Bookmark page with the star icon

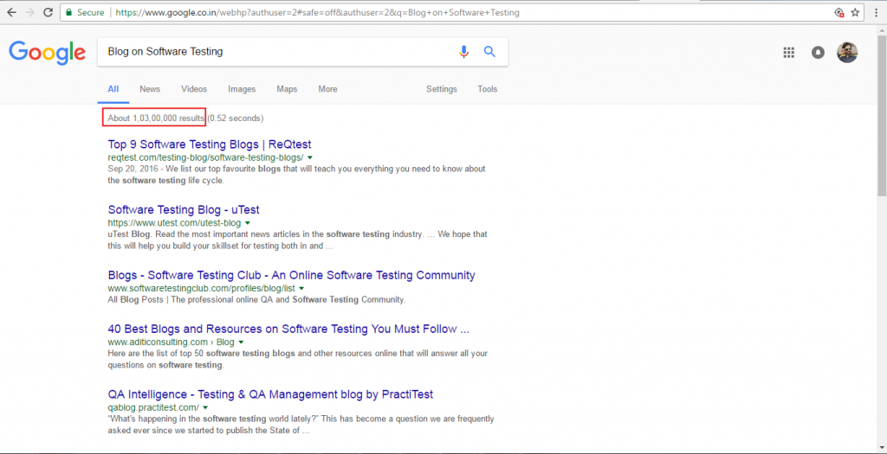[x=855, y=12]
